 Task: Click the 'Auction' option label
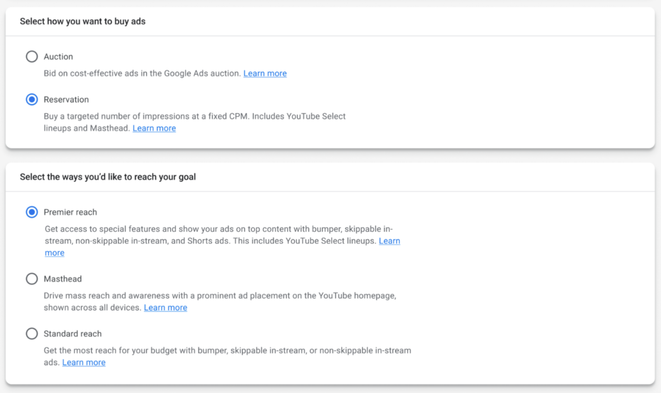[58, 57]
